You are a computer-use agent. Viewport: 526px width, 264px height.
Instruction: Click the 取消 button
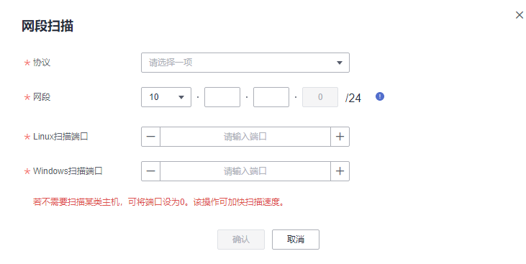[296, 239]
